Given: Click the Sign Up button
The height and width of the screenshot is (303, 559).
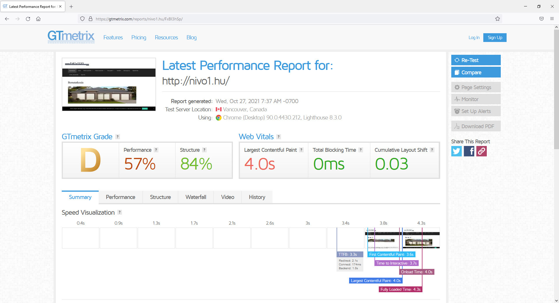Looking at the screenshot, I should [495, 38].
